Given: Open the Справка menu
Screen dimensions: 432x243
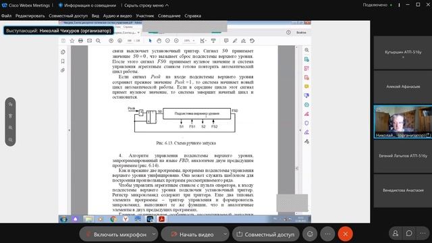Looking at the screenshot, I should (x=192, y=16).
